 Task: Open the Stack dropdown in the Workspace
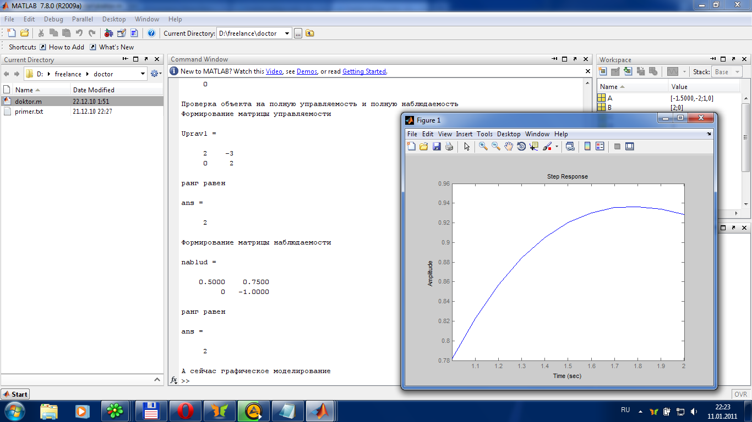tap(737, 71)
